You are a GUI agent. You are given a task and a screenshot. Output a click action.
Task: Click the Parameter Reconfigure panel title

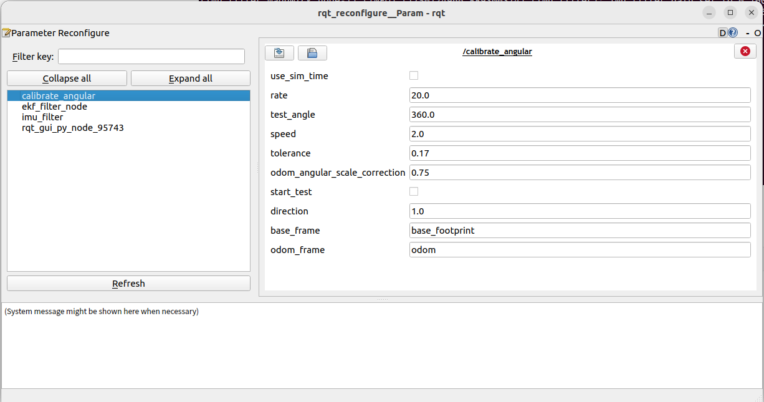point(60,33)
